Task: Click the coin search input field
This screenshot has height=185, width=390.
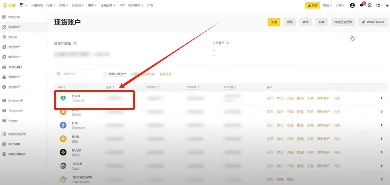Action: pyautogui.click(x=76, y=74)
